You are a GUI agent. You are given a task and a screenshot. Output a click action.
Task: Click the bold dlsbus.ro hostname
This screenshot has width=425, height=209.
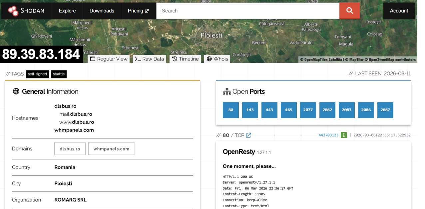[x=66, y=106]
